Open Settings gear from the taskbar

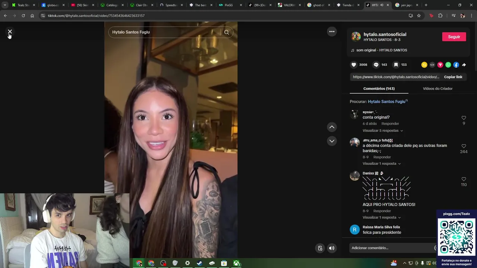(x=187, y=264)
